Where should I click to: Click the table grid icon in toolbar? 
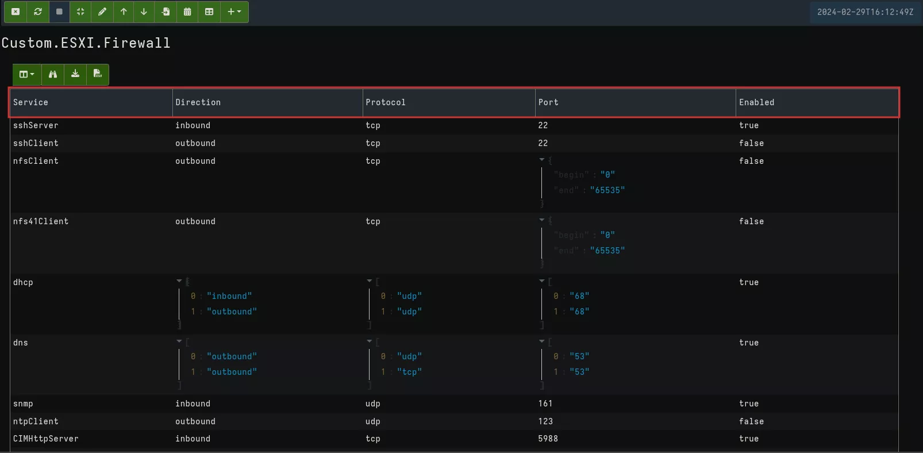tap(209, 11)
